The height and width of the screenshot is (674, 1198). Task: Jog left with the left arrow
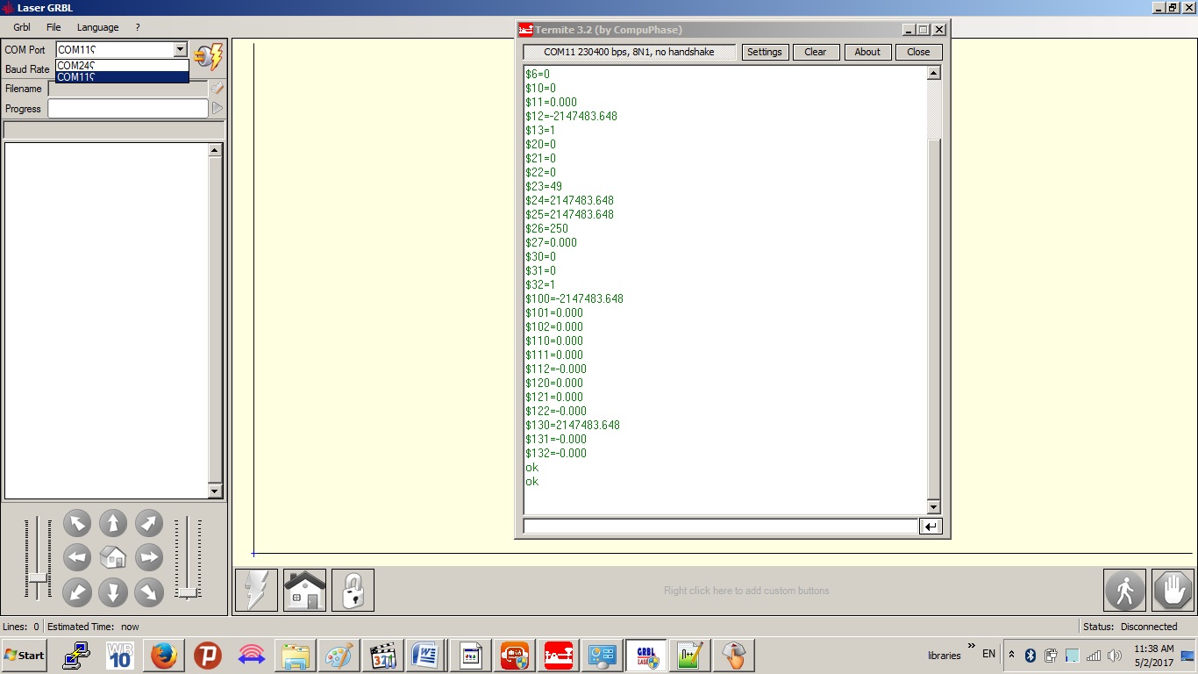tap(77, 557)
